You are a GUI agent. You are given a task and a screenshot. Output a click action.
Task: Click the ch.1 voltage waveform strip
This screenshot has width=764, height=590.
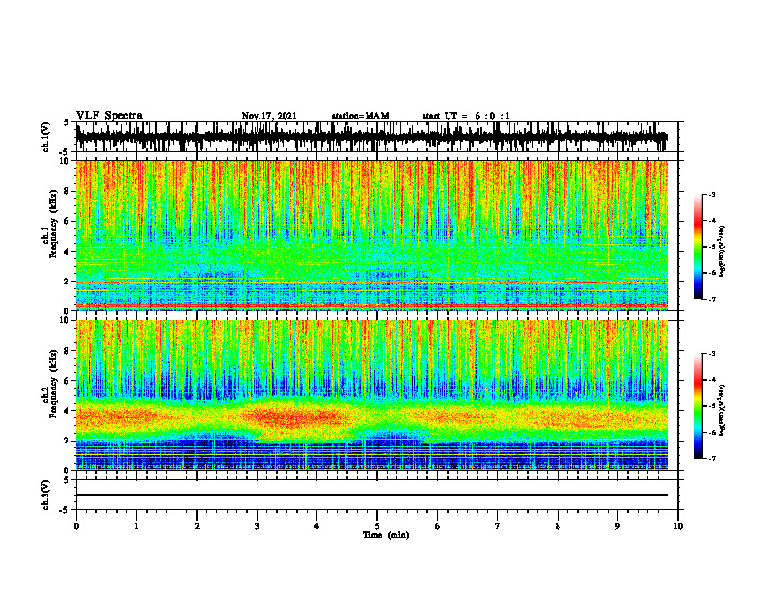(x=371, y=137)
